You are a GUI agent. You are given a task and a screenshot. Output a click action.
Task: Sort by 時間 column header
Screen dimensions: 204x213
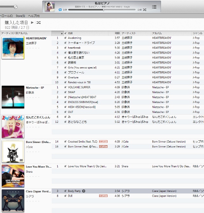coord(114,33)
